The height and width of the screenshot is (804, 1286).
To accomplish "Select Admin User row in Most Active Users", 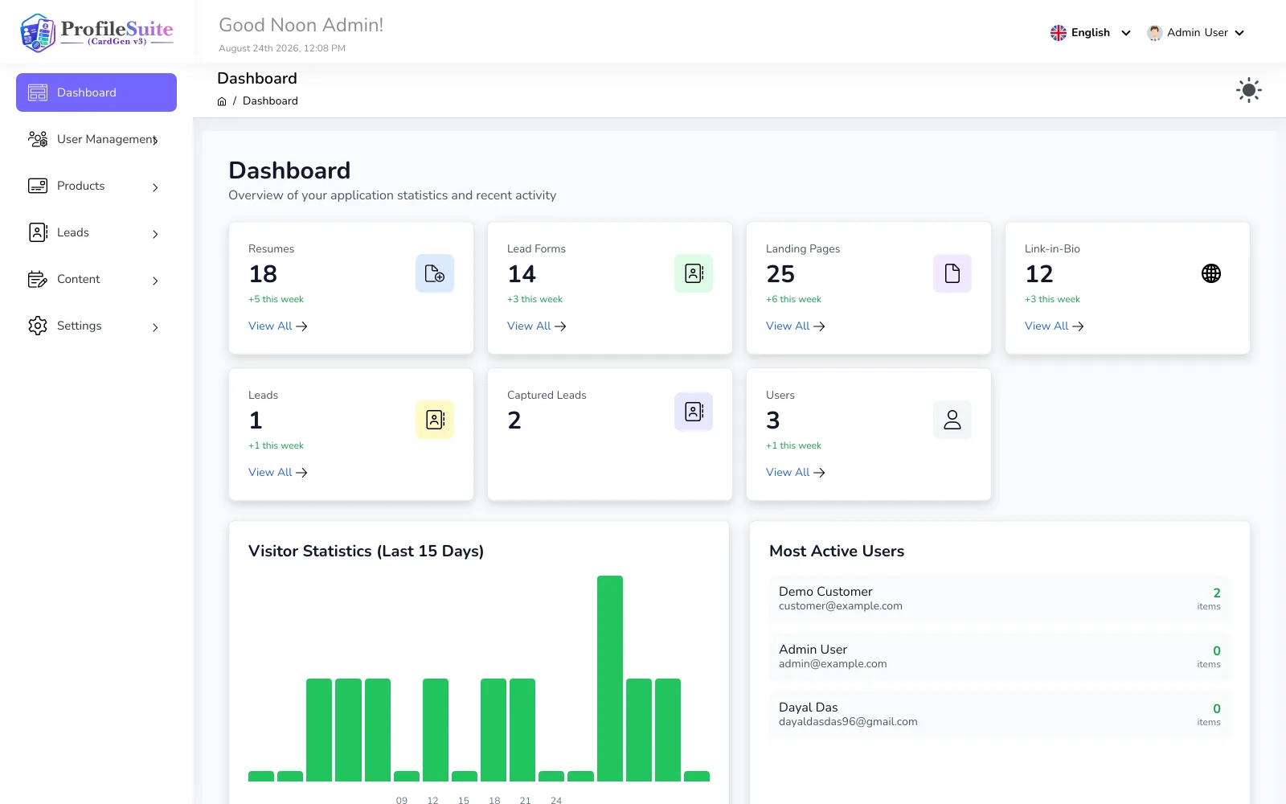I will 1000,657.
